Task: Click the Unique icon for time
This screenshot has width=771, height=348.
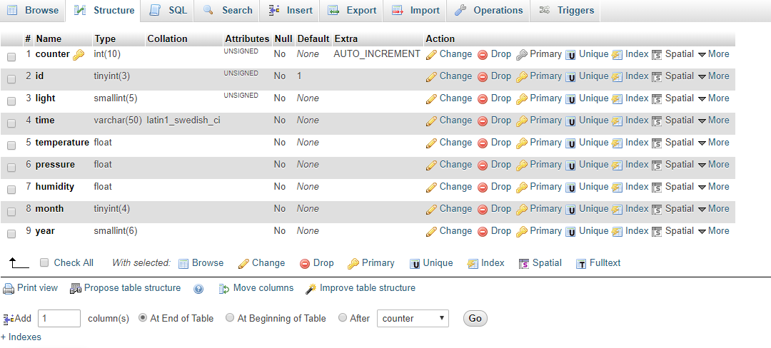Action: [x=570, y=121]
